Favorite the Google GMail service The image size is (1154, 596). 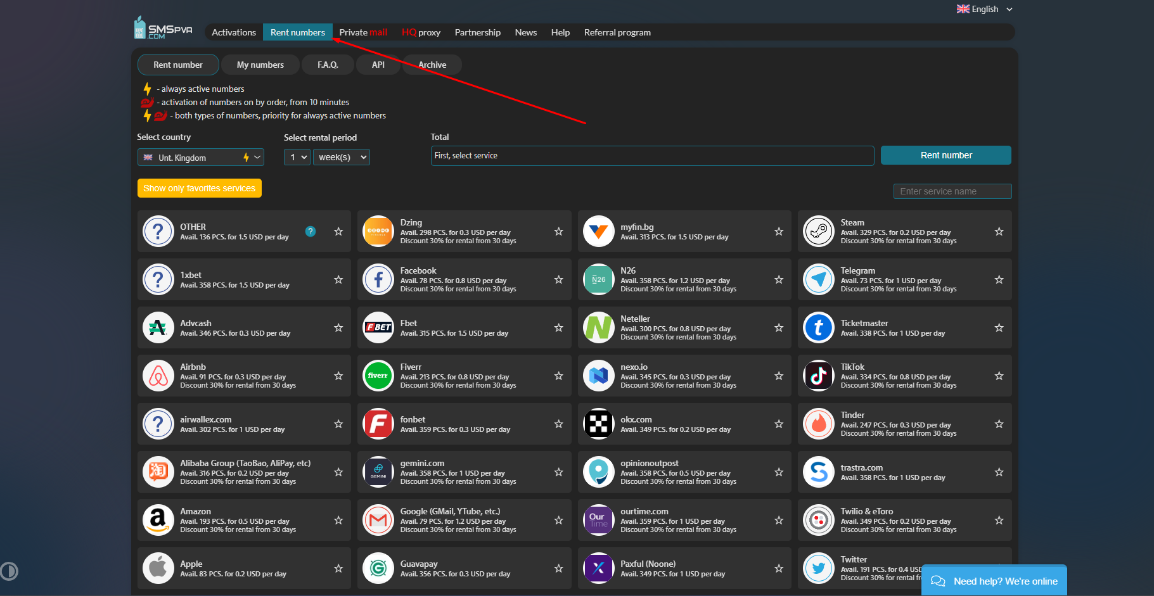[559, 520]
